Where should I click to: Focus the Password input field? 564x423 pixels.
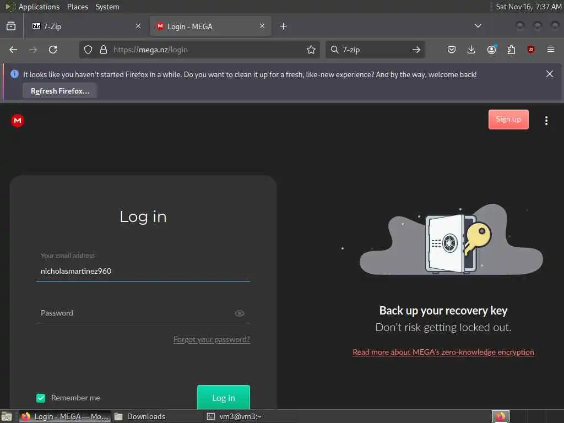(143, 313)
